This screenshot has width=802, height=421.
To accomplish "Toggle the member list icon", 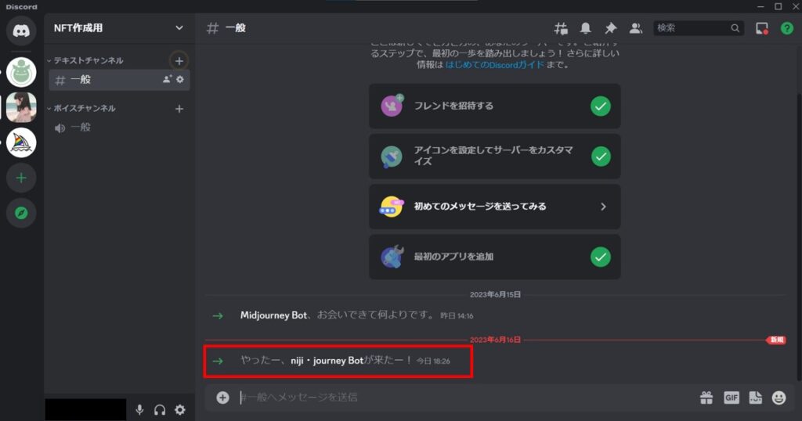I will (636, 28).
